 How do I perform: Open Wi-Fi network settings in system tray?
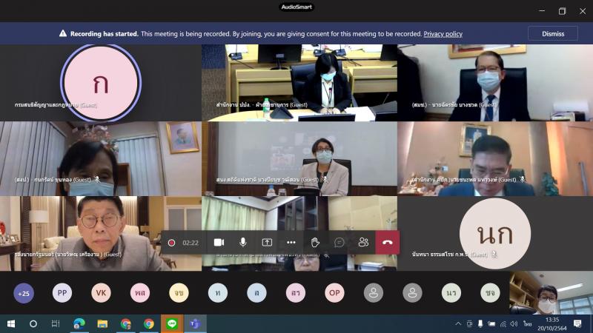click(503, 323)
